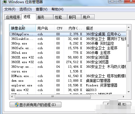Open the 文件(F) menu

click(x=10, y=9)
